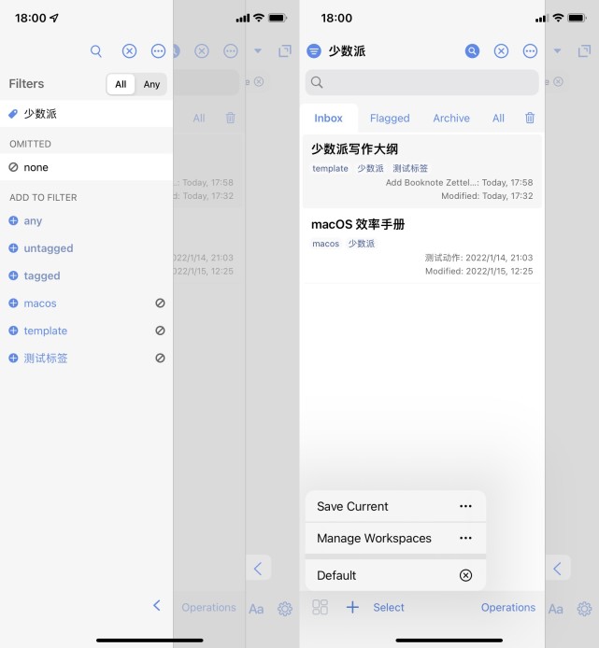This screenshot has height=648, width=599.
Task: Toggle the highlighted search icon in right screen
Action: click(x=472, y=51)
